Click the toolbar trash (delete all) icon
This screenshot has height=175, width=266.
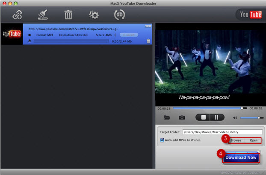(68, 15)
